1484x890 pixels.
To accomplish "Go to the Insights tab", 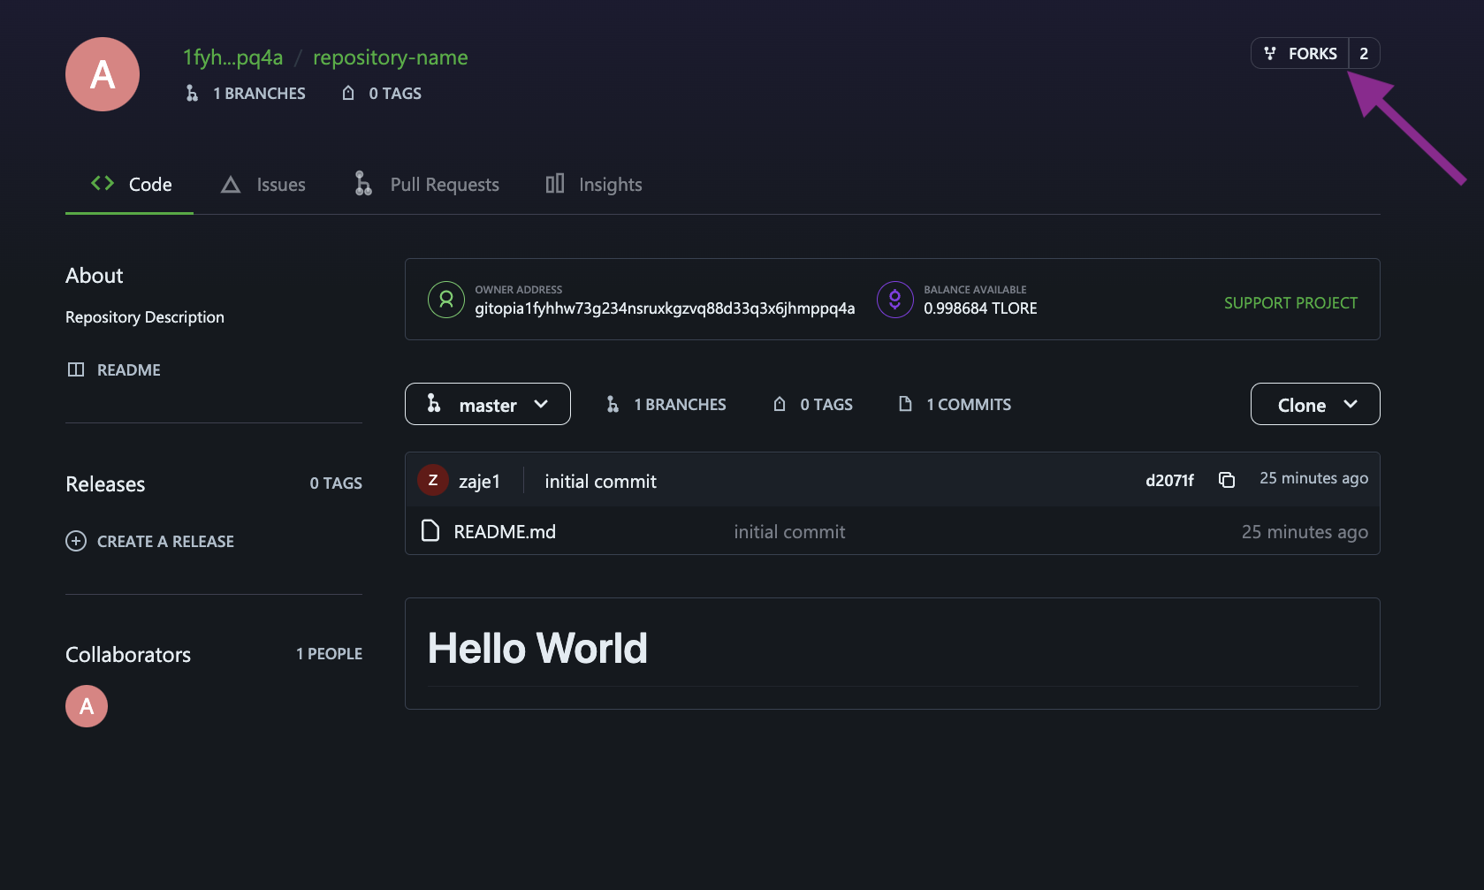I will [x=594, y=185].
